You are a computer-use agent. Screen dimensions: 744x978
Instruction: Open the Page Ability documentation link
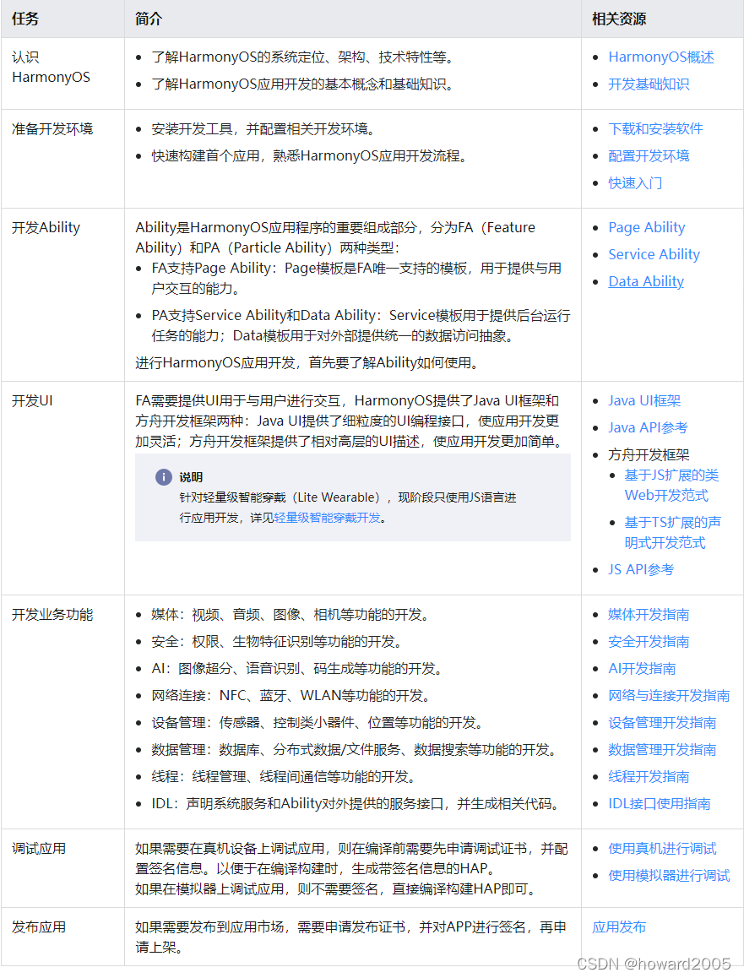tap(647, 226)
